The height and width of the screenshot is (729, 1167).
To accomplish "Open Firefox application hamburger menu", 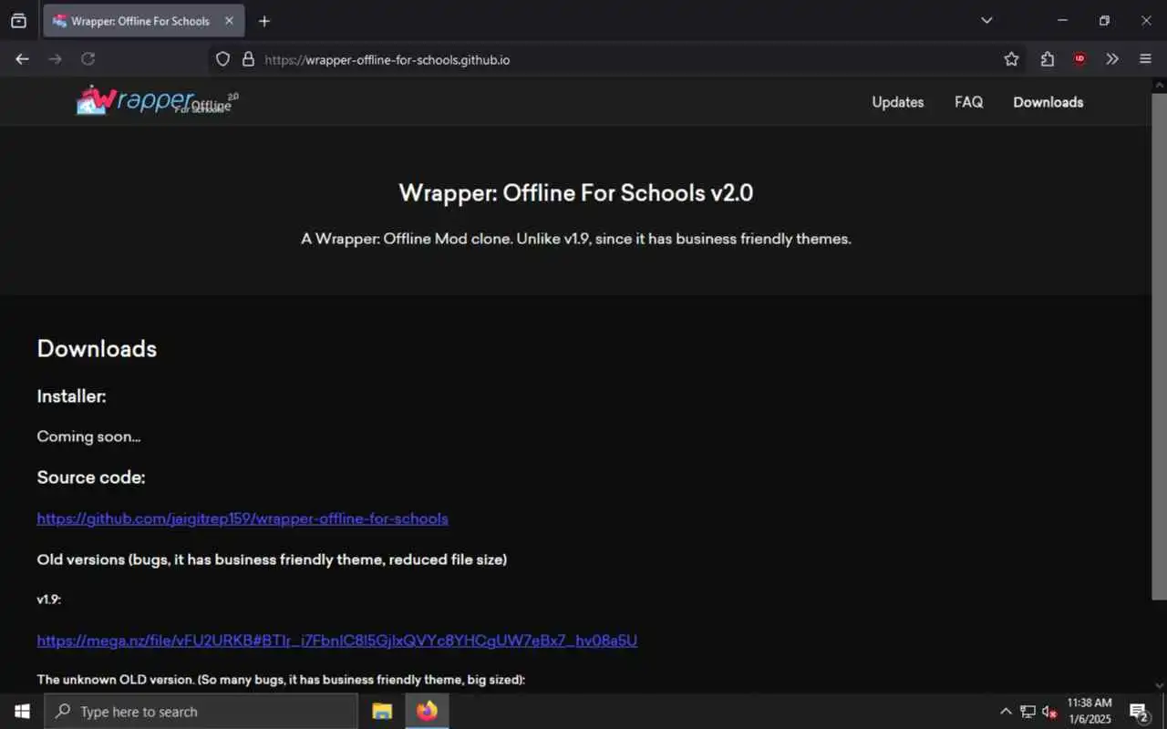I will click(x=1145, y=59).
